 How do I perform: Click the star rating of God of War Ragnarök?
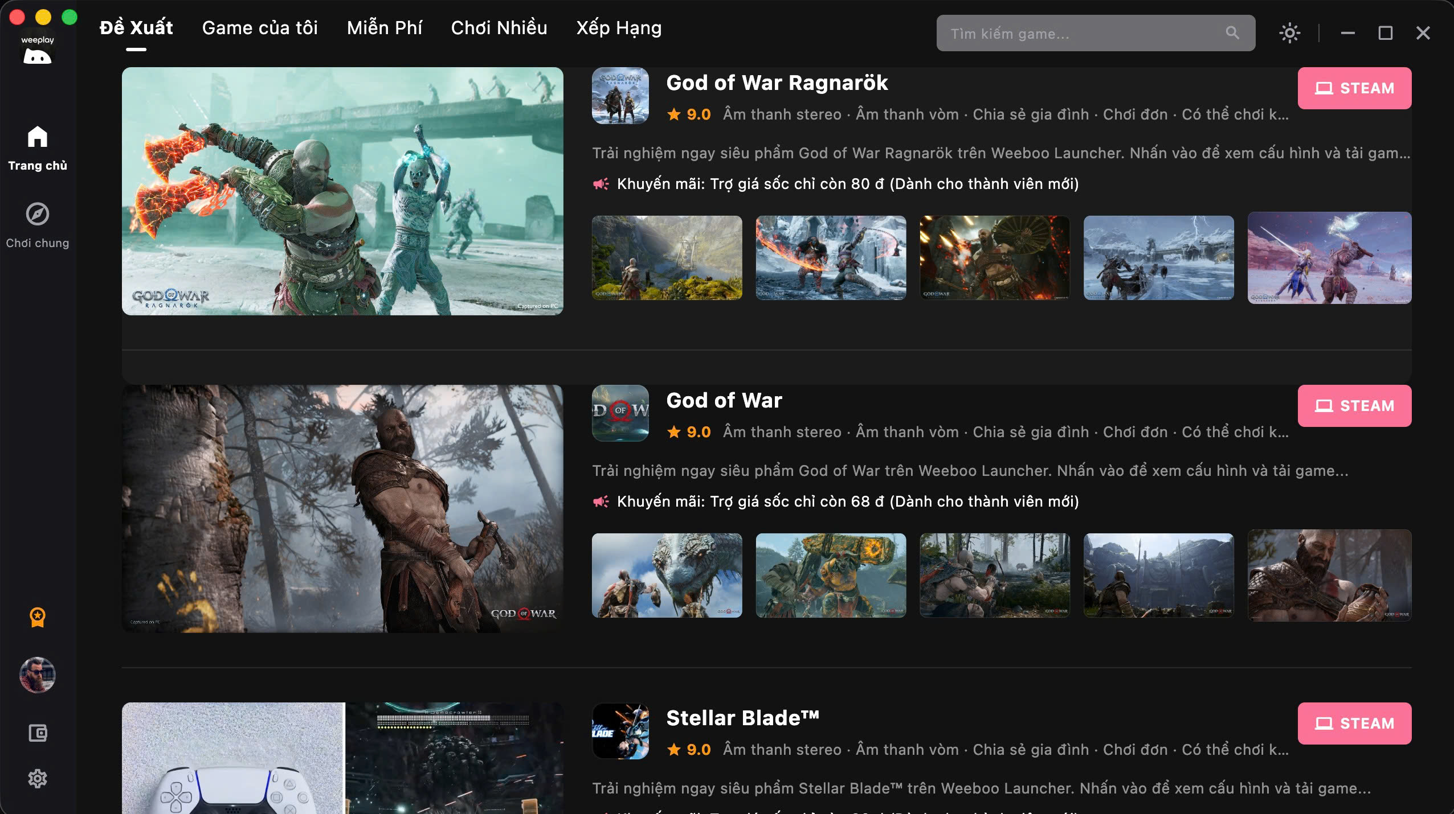(x=689, y=114)
